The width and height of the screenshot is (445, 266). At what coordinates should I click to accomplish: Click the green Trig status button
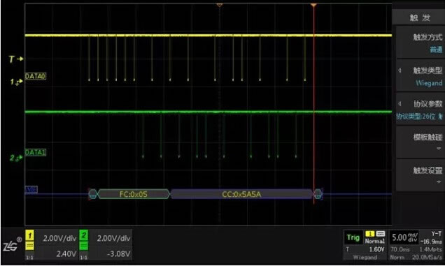coord(353,237)
